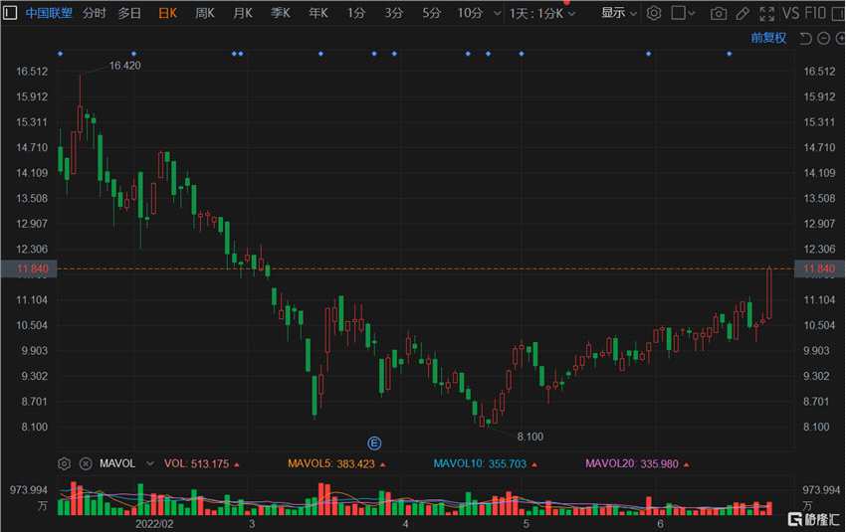Viewport: 846px width, 532px height.
Task: Reset chart view with undo arrow
Action: point(805,38)
